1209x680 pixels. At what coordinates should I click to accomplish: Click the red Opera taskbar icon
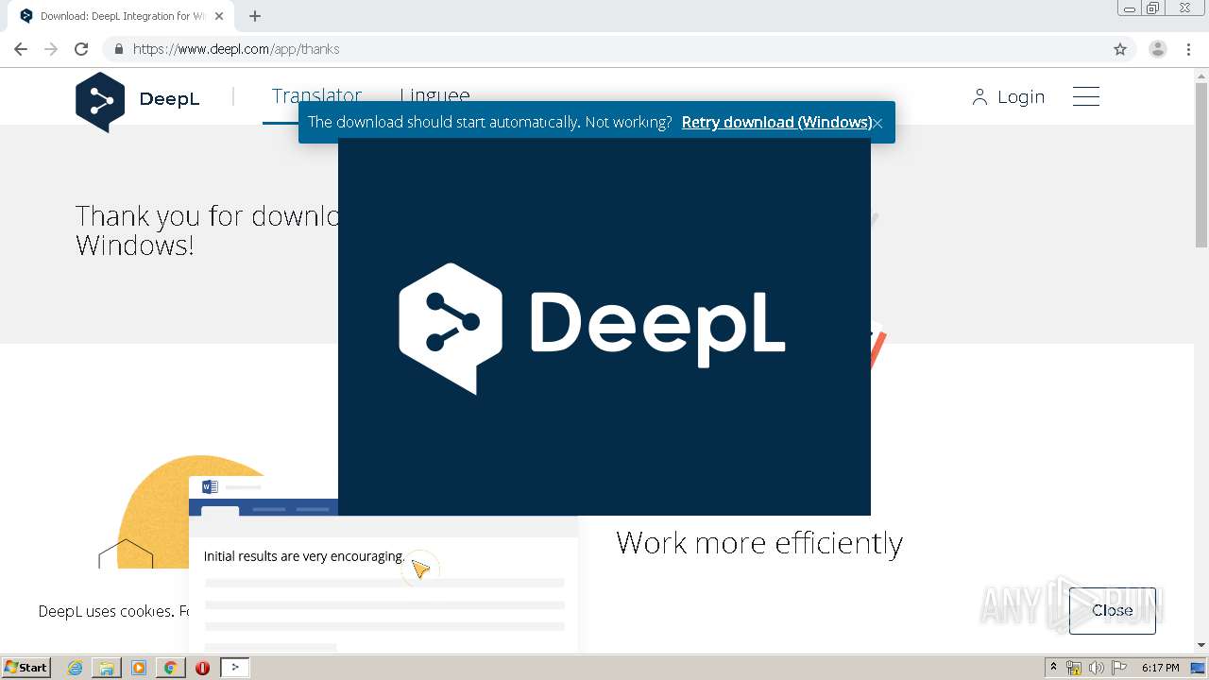tap(202, 668)
